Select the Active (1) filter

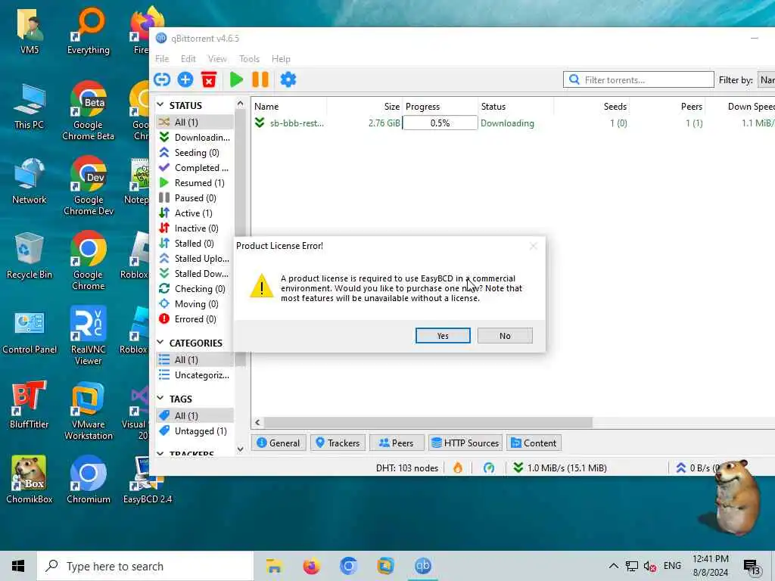[x=195, y=213]
